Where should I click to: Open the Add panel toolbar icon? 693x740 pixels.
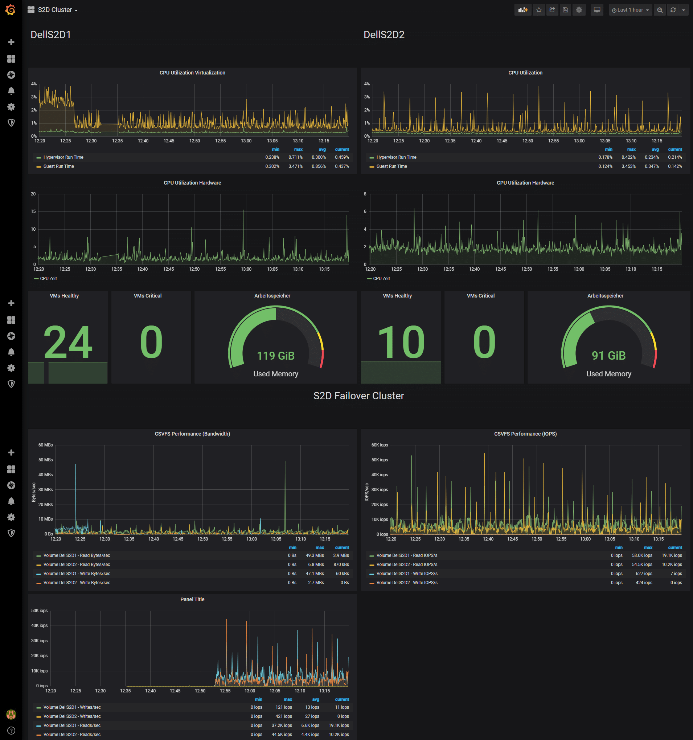click(x=523, y=10)
